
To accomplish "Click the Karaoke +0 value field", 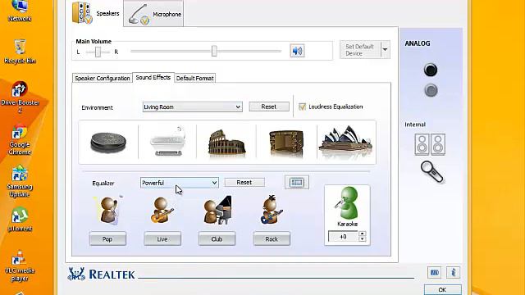I will point(344,236).
